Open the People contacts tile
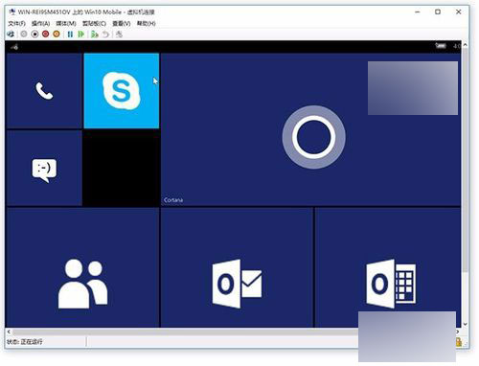Image resolution: width=479 pixels, height=366 pixels. [82, 267]
